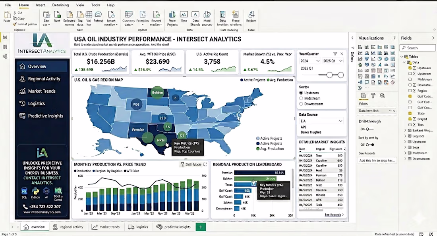This screenshot has width=437, height=236.
Task: Click the left handle of quarter slider
Action: pos(329,75)
